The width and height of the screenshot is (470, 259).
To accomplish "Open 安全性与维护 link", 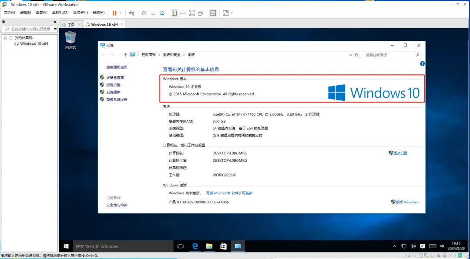I will tap(117, 205).
